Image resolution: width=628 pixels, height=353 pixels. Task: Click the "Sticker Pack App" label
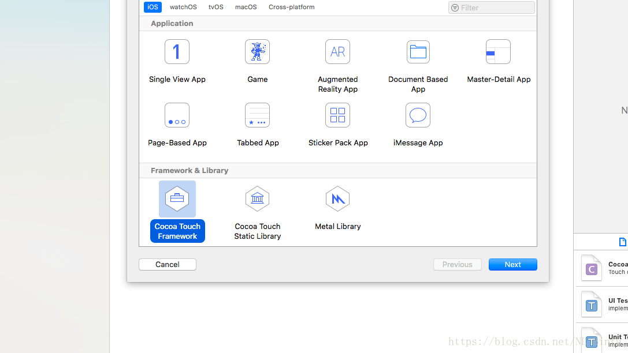click(338, 142)
